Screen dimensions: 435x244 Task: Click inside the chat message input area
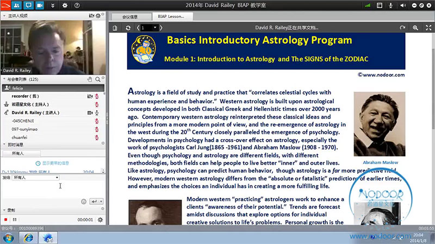point(53,189)
